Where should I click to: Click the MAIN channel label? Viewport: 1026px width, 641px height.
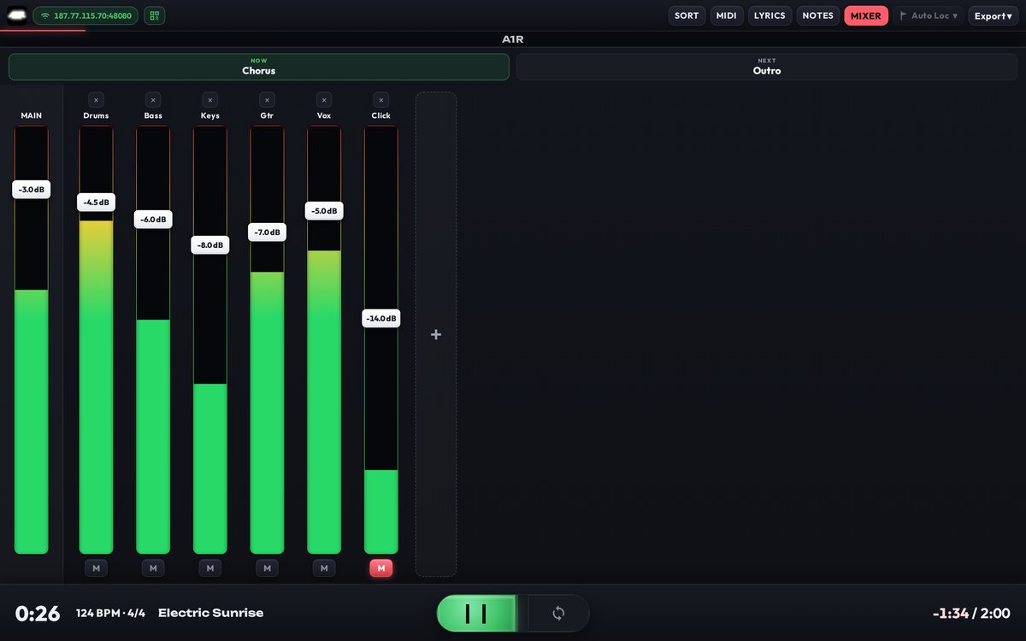coord(32,115)
